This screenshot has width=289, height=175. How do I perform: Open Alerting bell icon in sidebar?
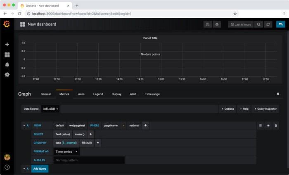coord(7,65)
